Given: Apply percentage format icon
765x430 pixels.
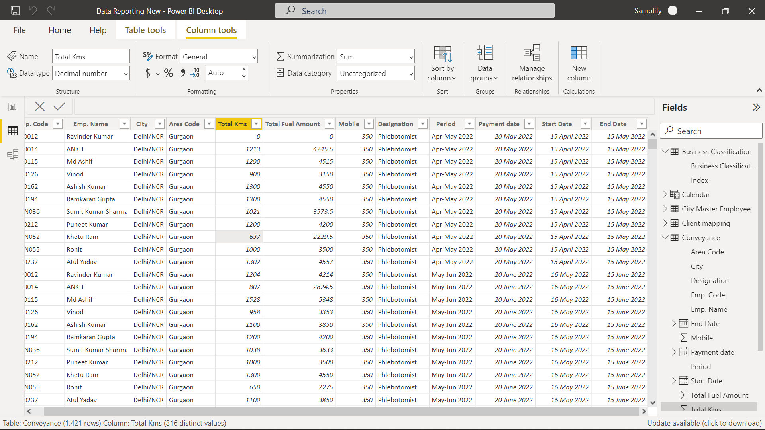Looking at the screenshot, I should click(x=169, y=73).
